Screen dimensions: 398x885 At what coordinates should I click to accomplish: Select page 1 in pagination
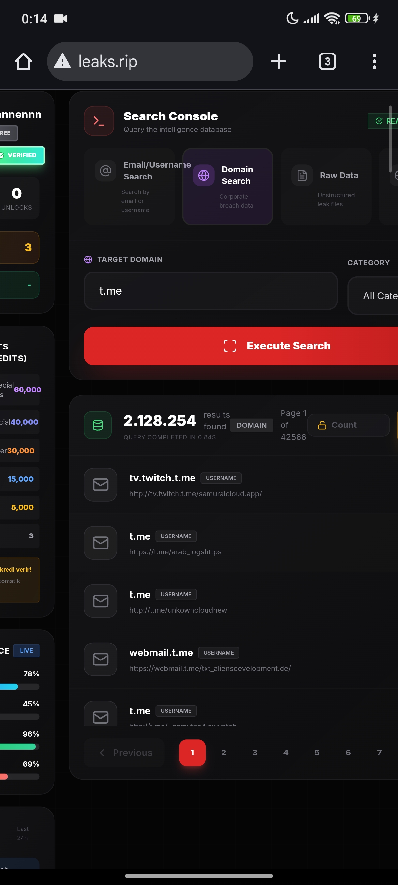[x=192, y=753]
